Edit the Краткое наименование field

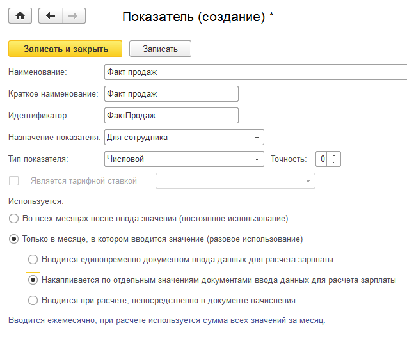coord(171,94)
